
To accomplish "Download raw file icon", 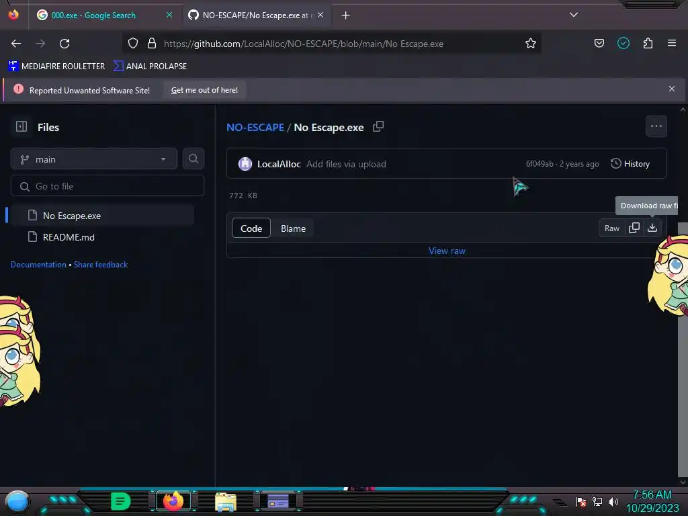I will coord(652,228).
